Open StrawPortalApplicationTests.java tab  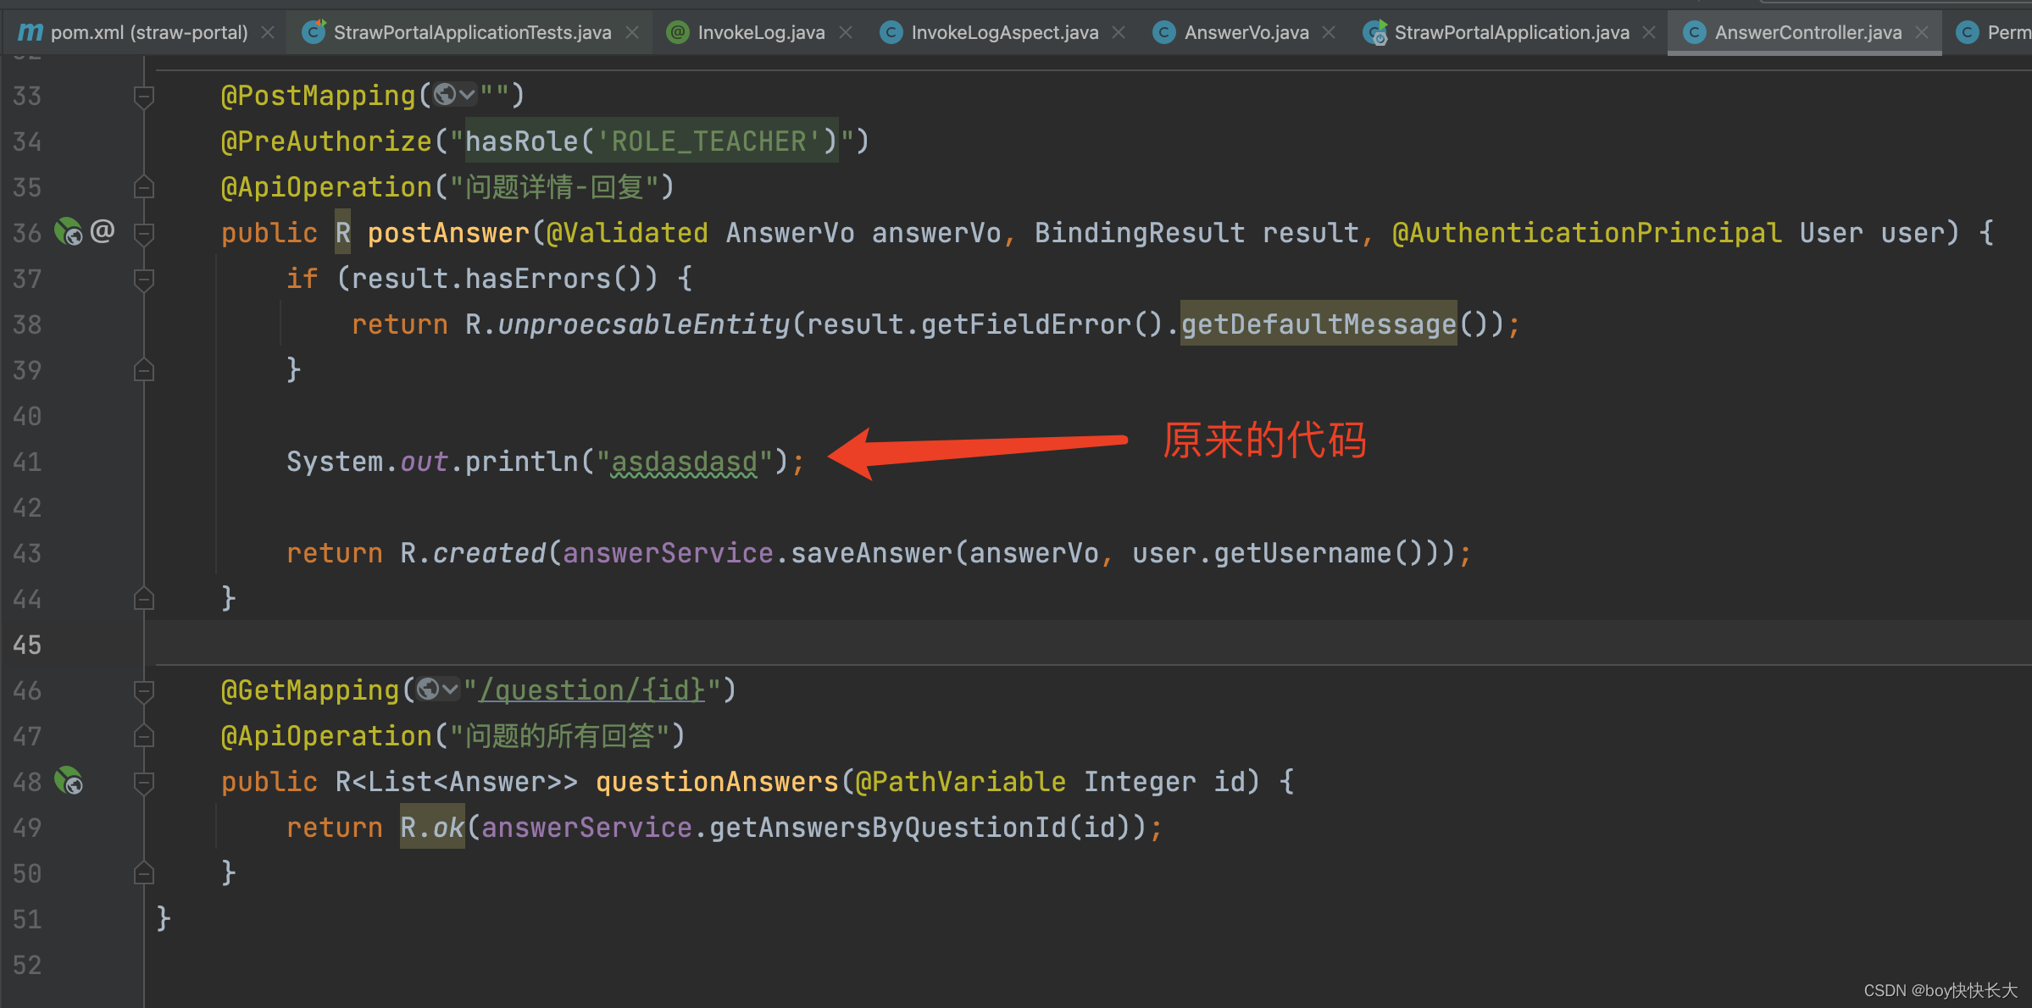pyautogui.click(x=472, y=32)
